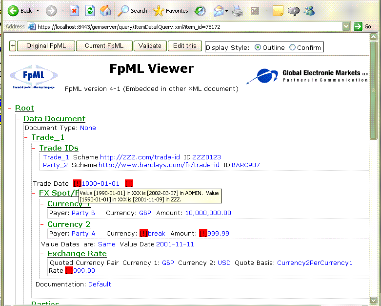This screenshot has height=306, width=381.
Task: Click the ID value BARC987
Action: (x=246, y=165)
